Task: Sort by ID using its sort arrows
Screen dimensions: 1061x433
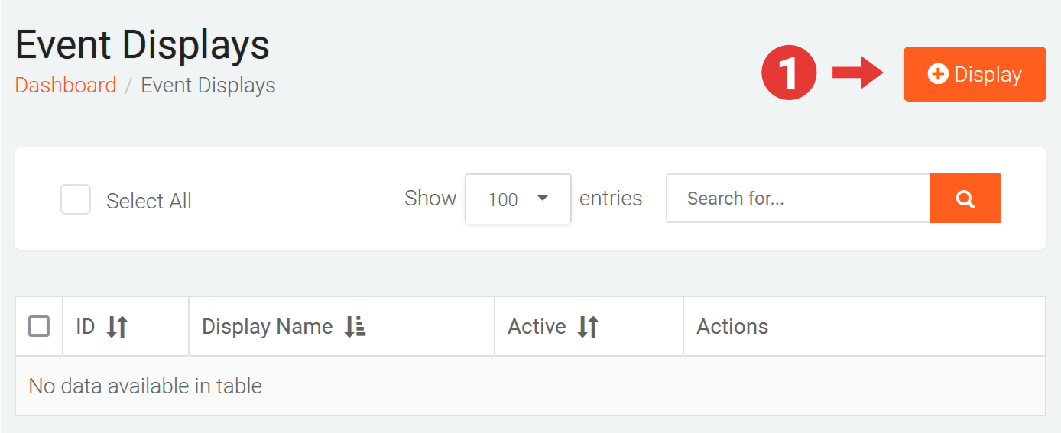Action: 117,327
